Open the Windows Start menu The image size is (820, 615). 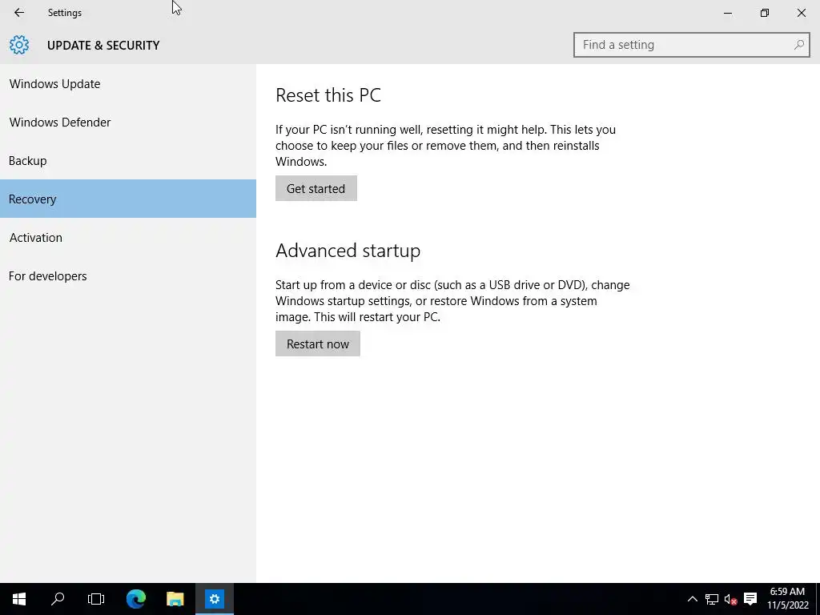click(19, 599)
